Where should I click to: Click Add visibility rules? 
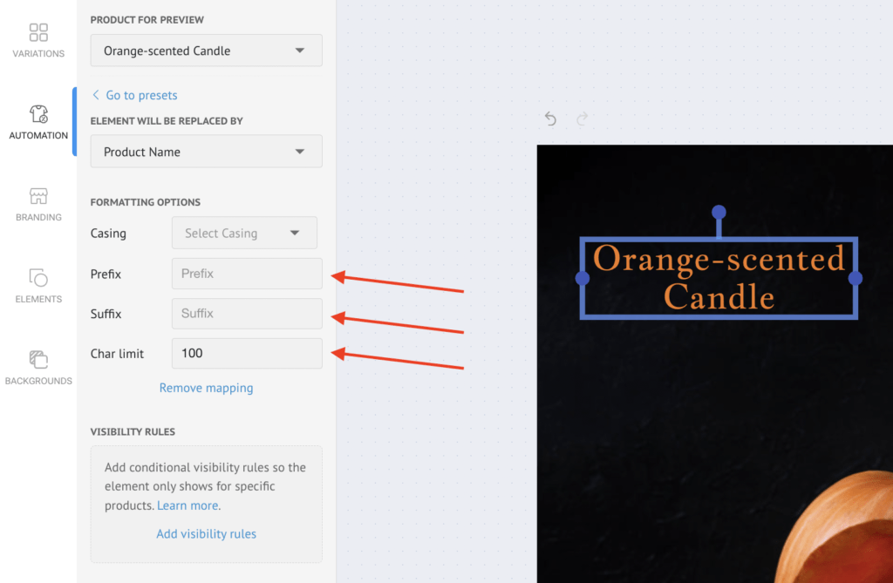point(206,533)
